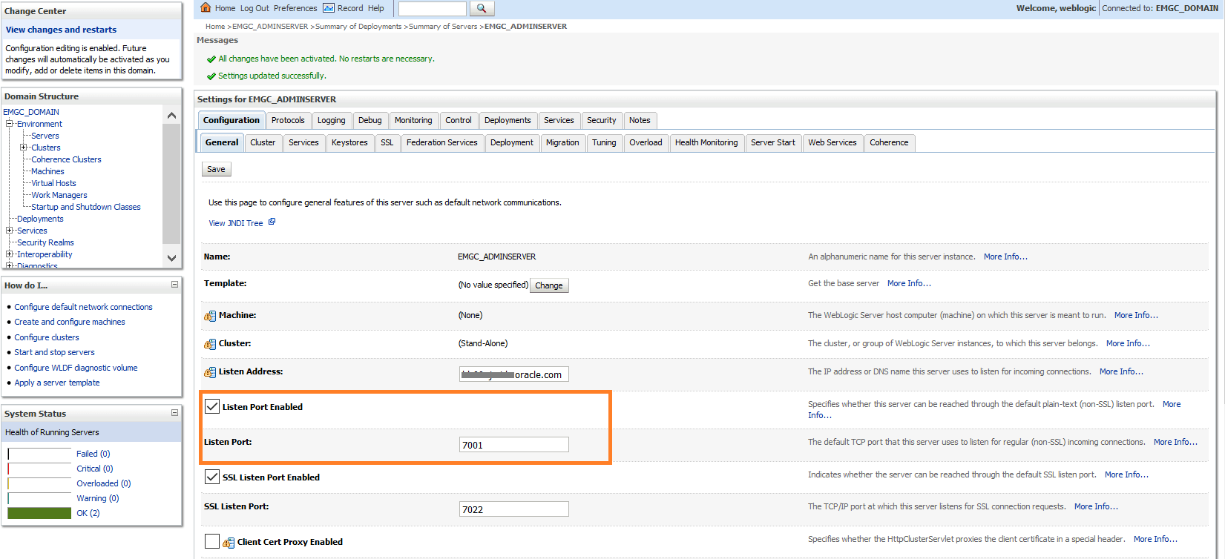Collapse the How do I panel

tap(174, 285)
